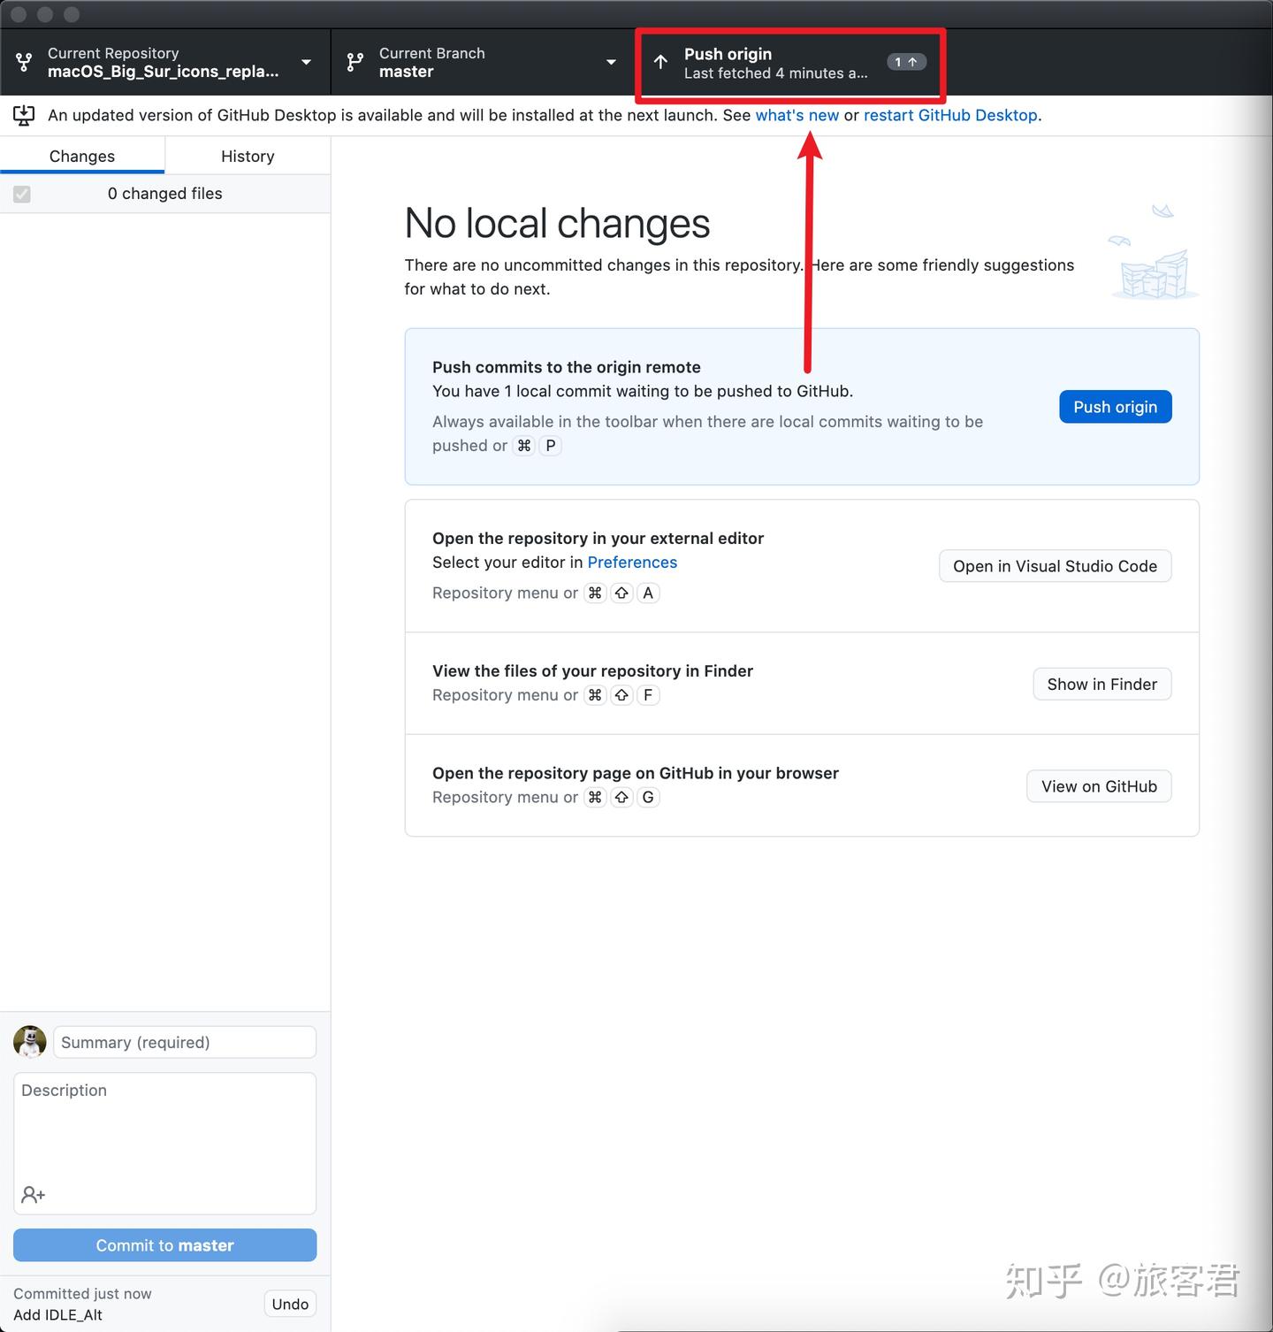Click the update available download icon

coord(24,115)
